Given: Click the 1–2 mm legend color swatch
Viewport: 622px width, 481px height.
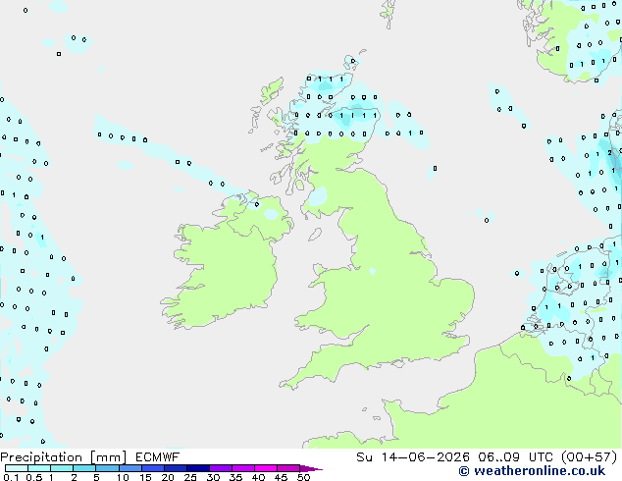Looking at the screenshot, I should 62,468.
